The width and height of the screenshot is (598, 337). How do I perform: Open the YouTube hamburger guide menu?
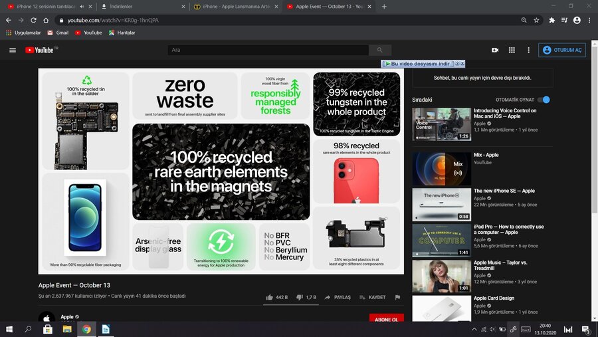[x=13, y=50]
